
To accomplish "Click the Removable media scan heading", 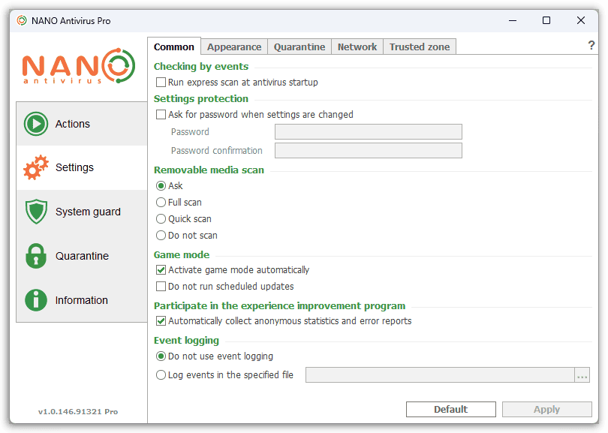I will 209,170.
